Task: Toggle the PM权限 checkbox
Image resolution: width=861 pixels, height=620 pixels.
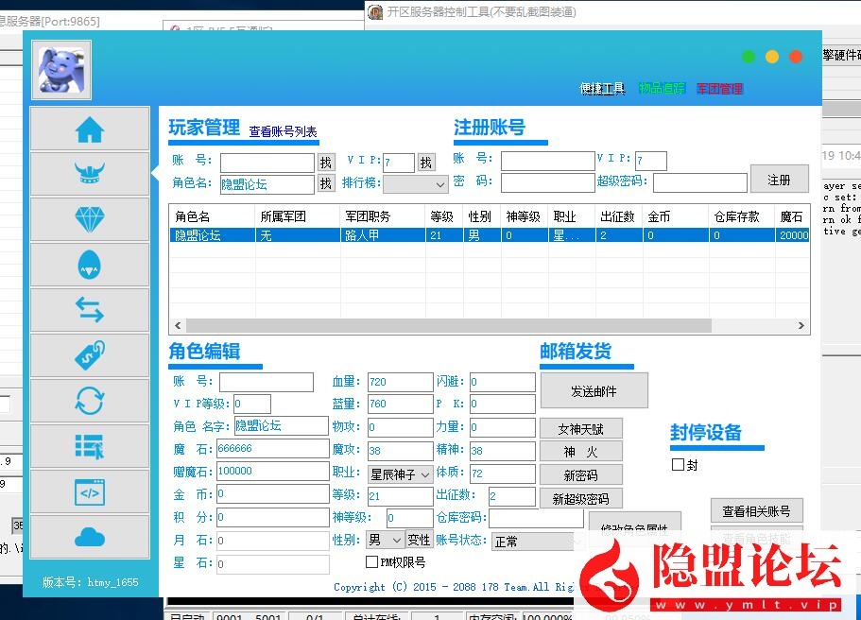Action: pyautogui.click(x=372, y=562)
